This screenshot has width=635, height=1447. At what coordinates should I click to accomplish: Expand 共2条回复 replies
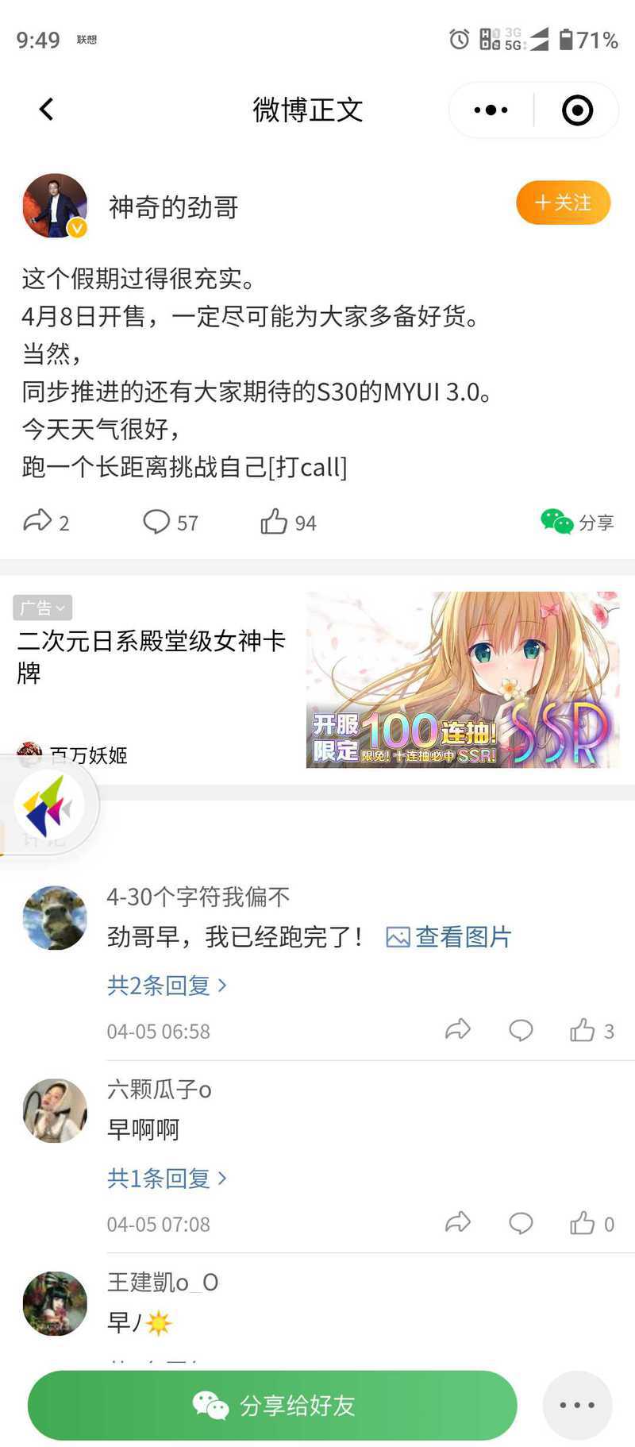coord(167,986)
